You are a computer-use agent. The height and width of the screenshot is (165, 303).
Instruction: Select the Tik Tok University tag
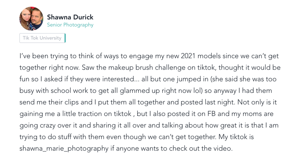42,38
